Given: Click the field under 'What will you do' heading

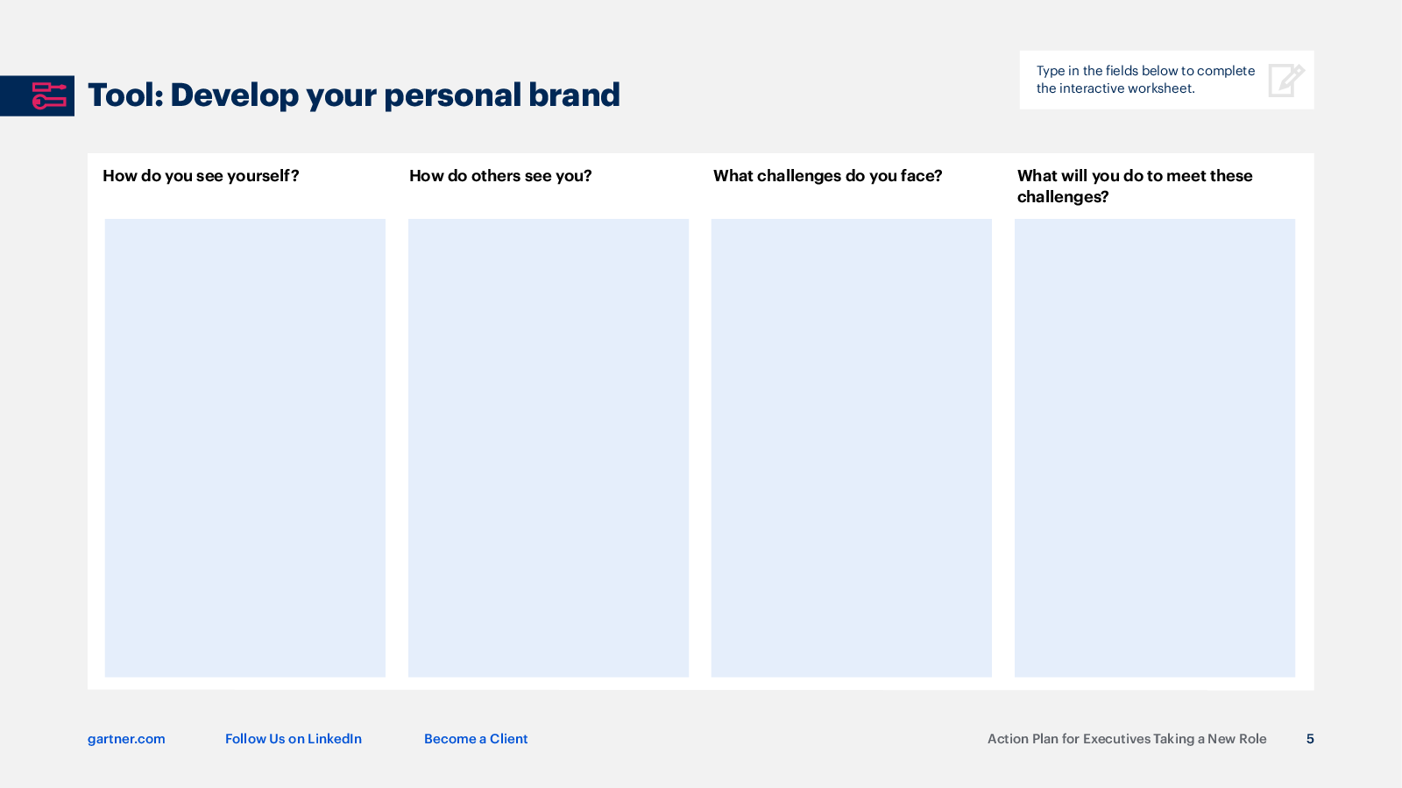Looking at the screenshot, I should 1155,447.
